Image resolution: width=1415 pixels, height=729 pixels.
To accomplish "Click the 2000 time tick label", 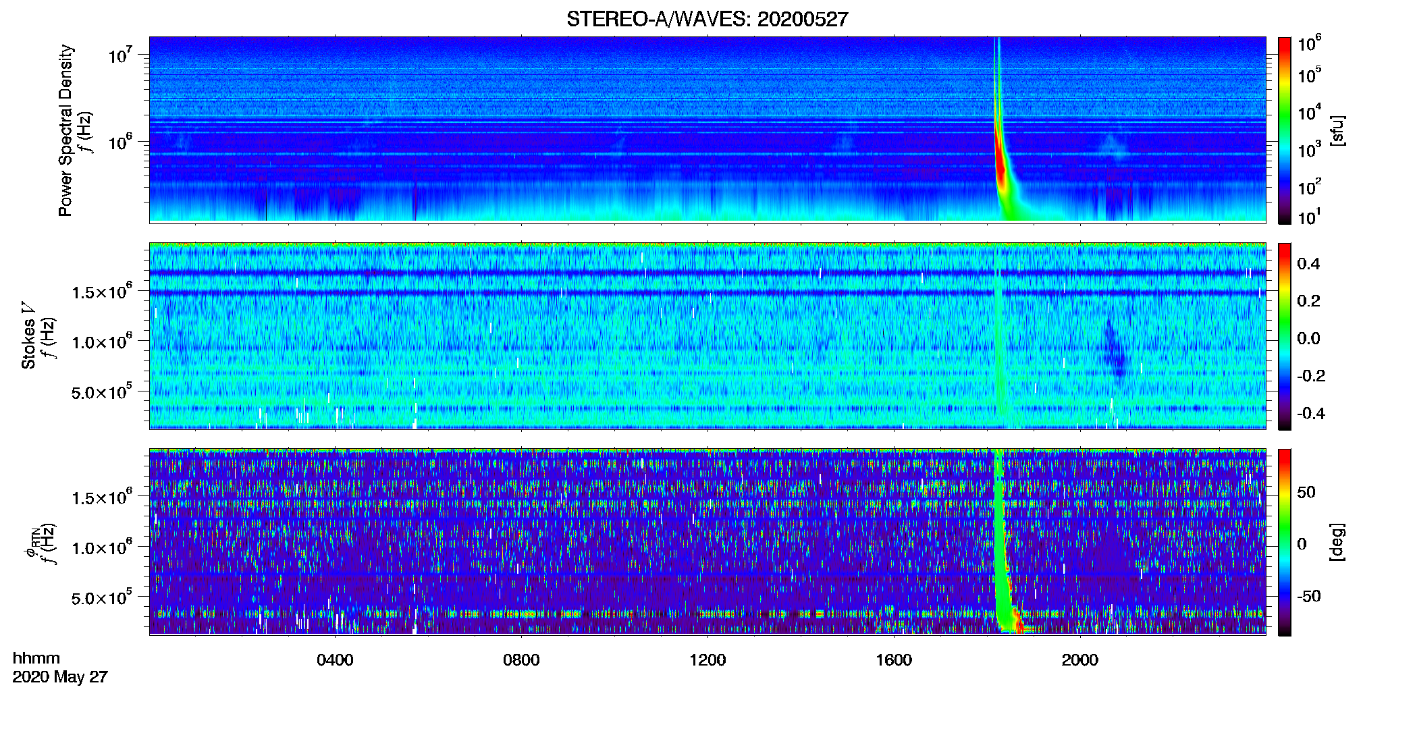I will tap(1080, 659).
